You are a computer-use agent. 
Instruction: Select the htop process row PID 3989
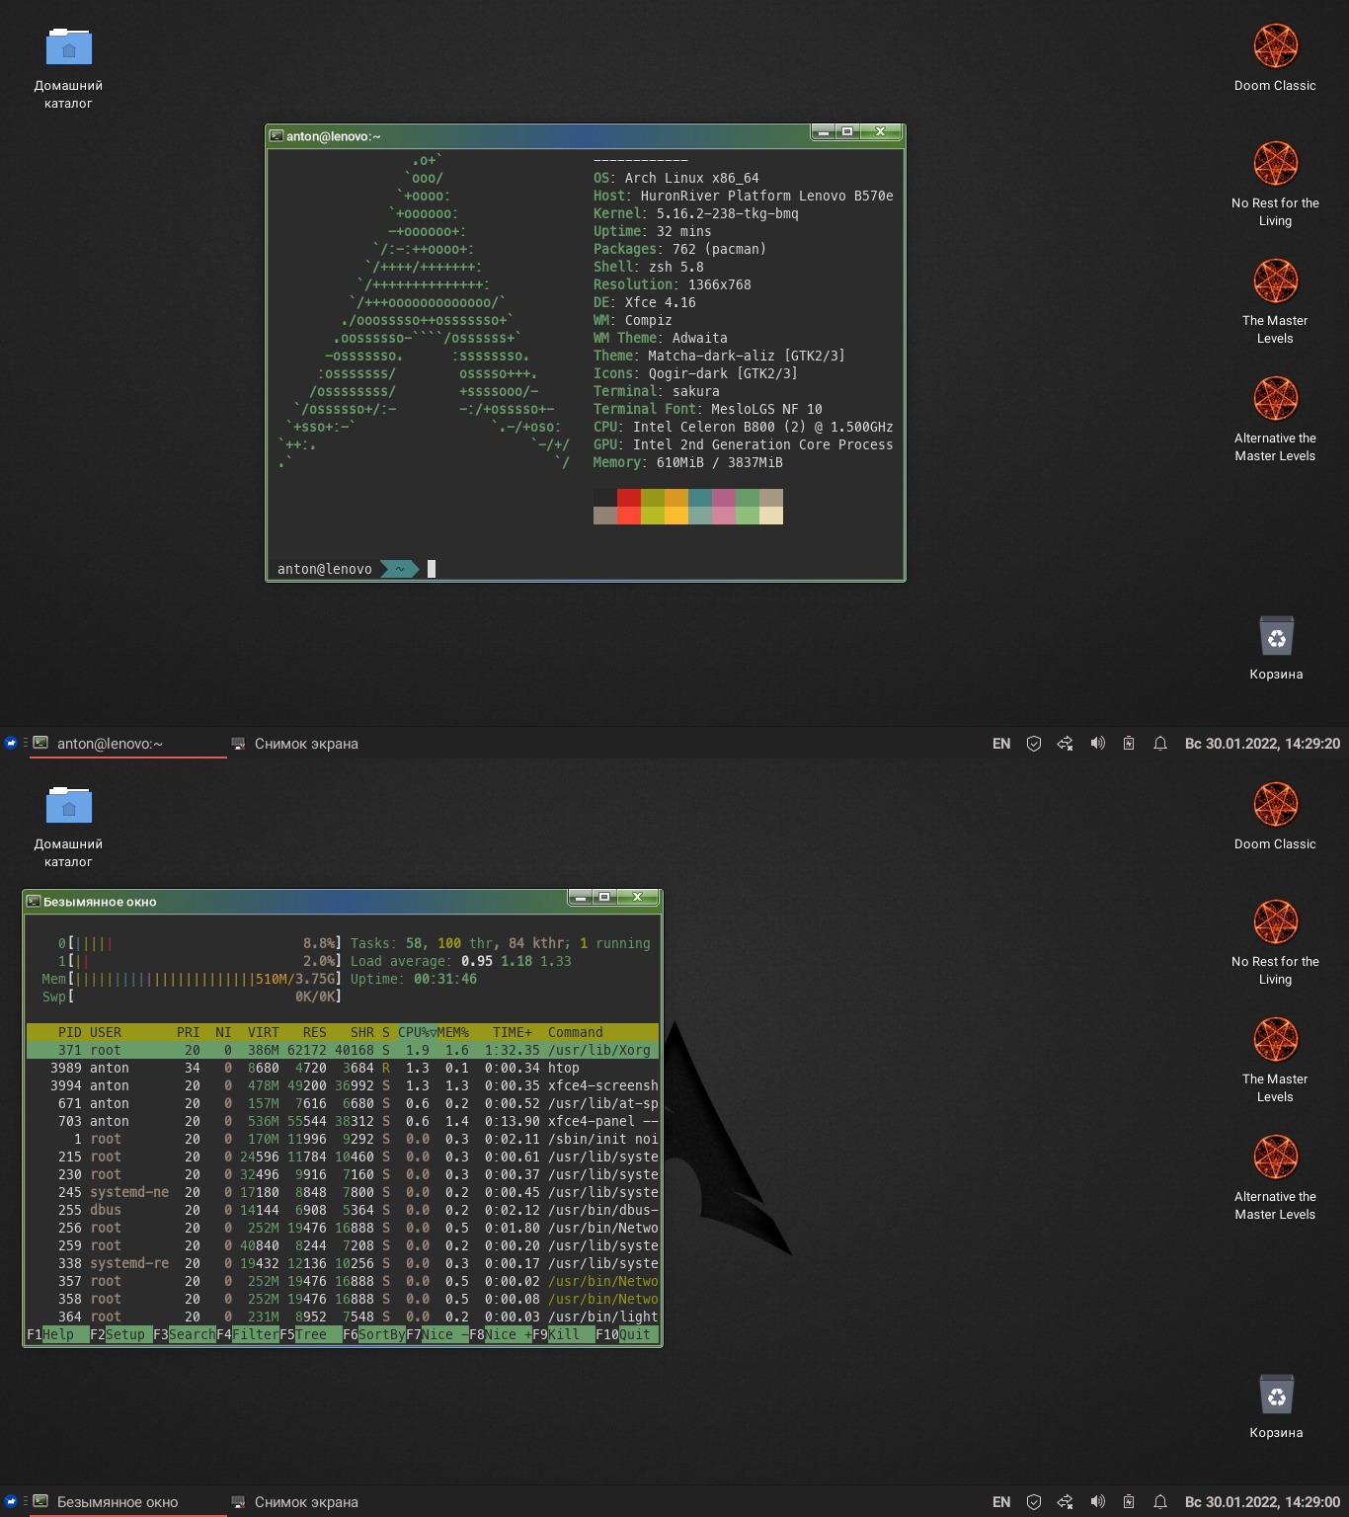point(343,1068)
